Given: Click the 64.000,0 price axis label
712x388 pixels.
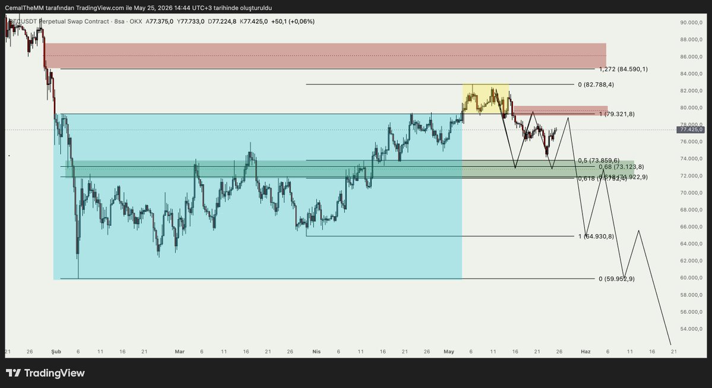Looking at the screenshot, I should [x=691, y=244].
